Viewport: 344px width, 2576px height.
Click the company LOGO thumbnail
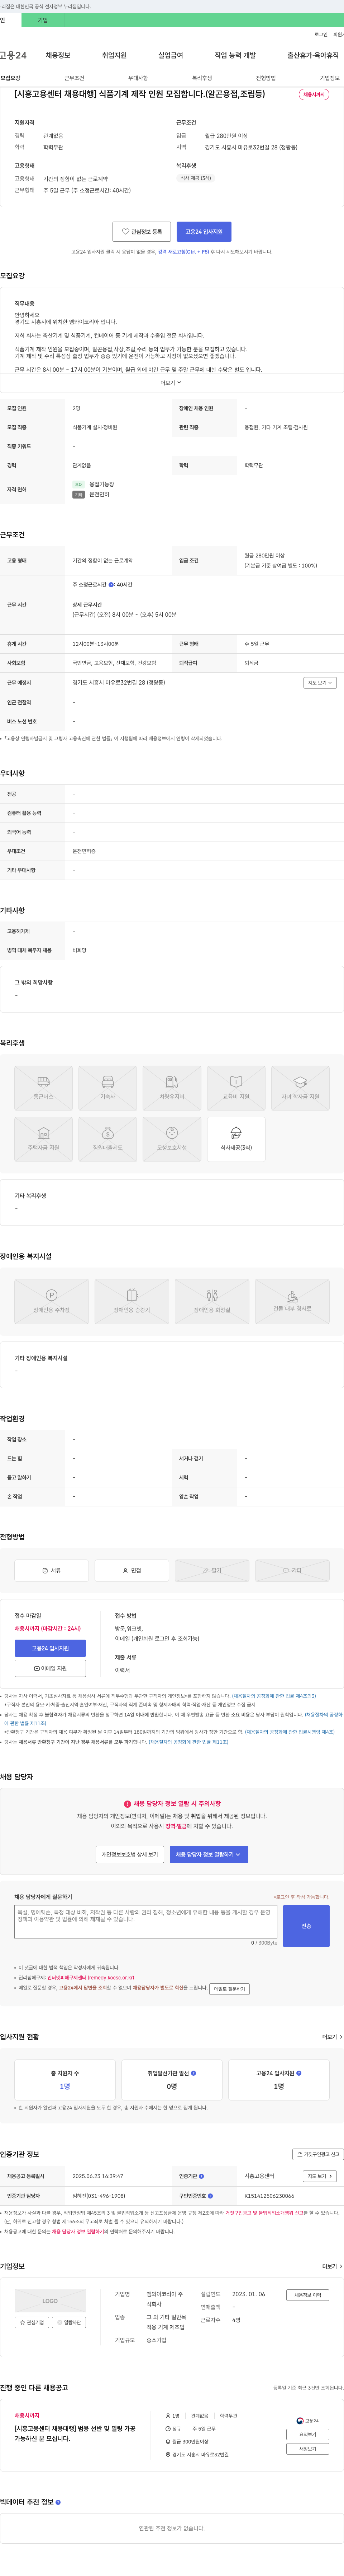coord(50,2300)
